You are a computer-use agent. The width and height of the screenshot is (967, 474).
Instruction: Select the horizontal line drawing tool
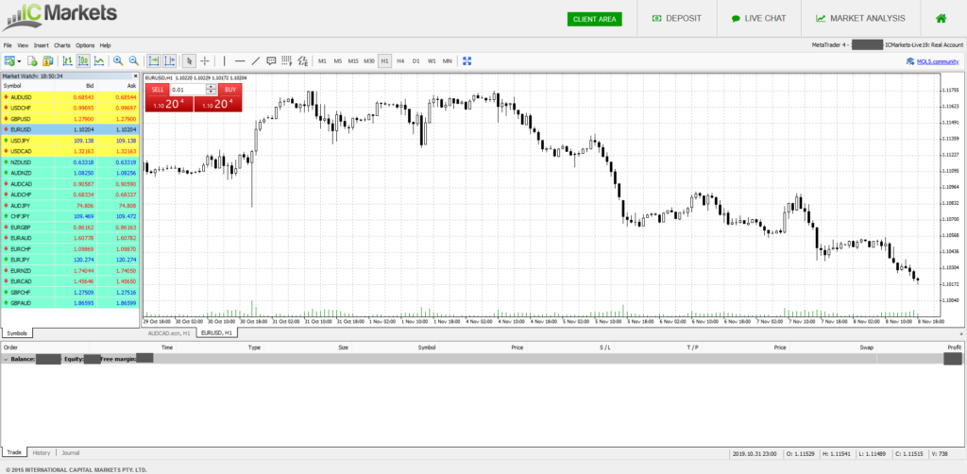click(x=240, y=61)
